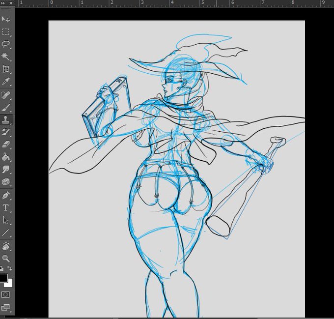334x319 pixels.
Task: Select the Lasso tool
Action: [x=6, y=44]
